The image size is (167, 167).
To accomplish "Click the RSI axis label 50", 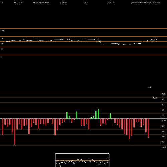I will [x=2, y=44].
